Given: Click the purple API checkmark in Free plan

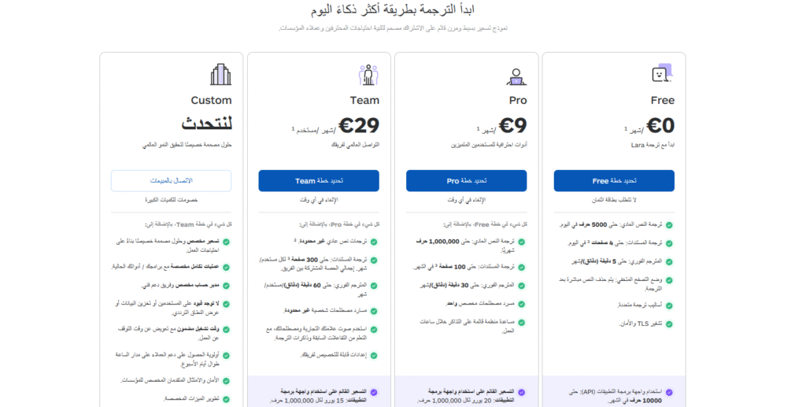Looking at the screenshot, I should coord(669,392).
